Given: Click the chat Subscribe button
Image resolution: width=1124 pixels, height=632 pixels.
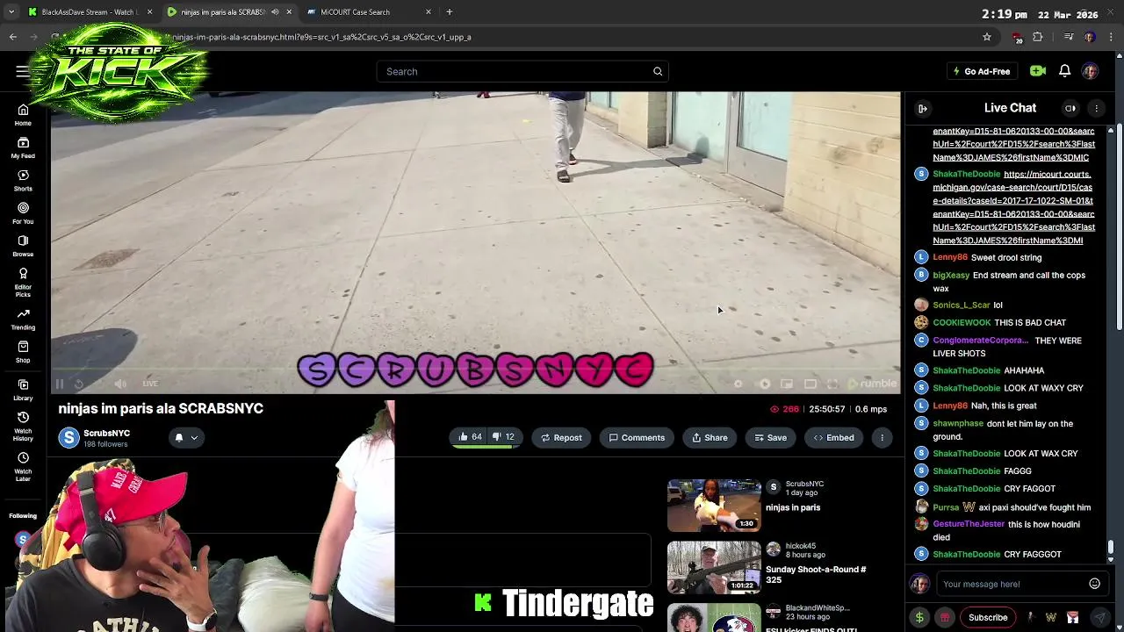Looking at the screenshot, I should 988,617.
